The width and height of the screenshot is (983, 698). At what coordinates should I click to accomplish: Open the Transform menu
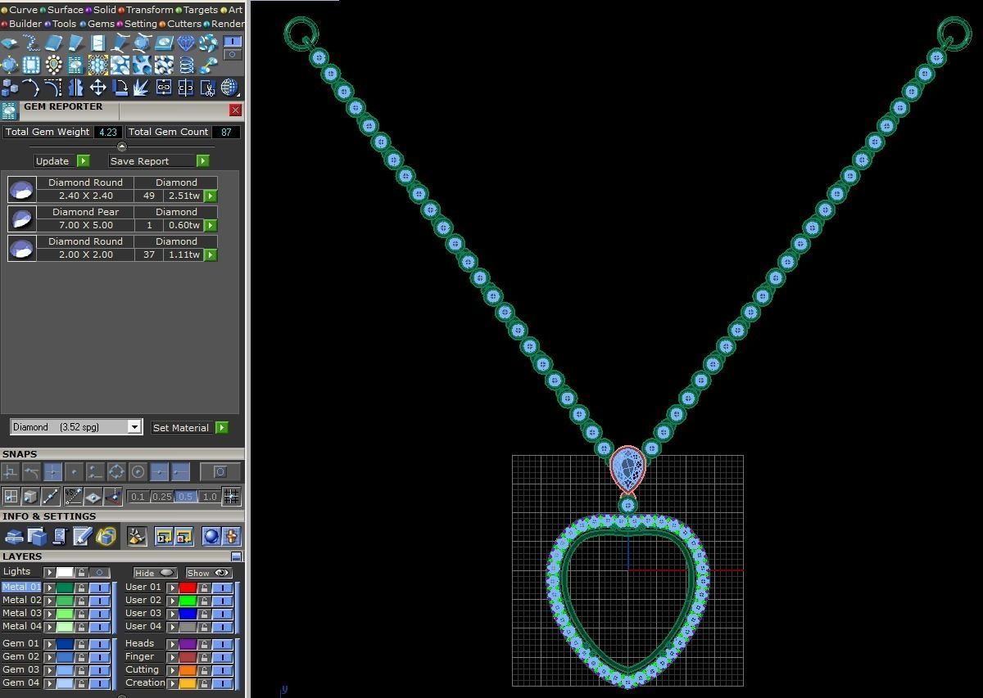[145, 10]
